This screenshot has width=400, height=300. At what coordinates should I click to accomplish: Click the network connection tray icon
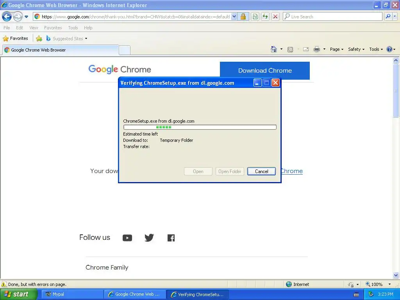point(371,295)
